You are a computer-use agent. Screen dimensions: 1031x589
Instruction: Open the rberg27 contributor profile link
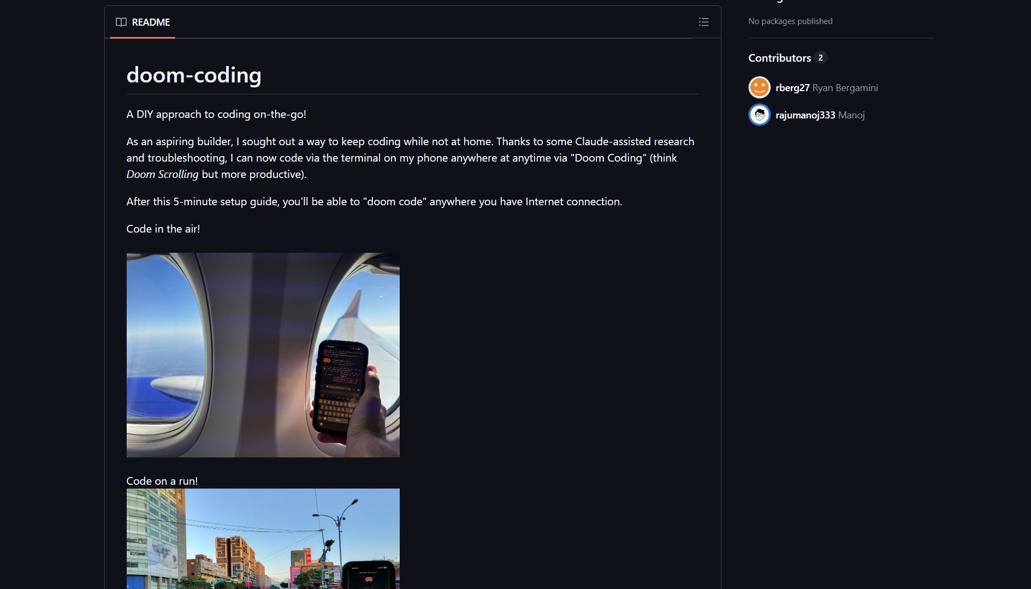pyautogui.click(x=792, y=88)
